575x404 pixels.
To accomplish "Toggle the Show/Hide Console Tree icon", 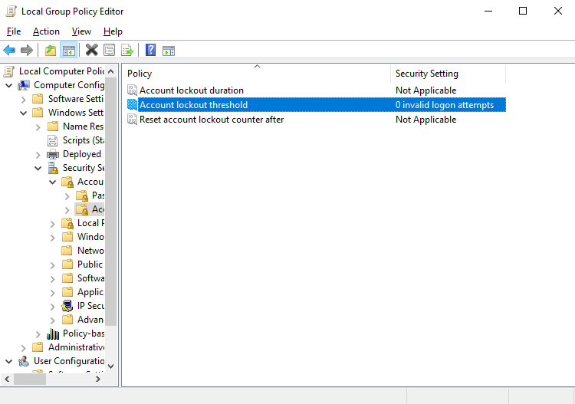I will point(68,51).
